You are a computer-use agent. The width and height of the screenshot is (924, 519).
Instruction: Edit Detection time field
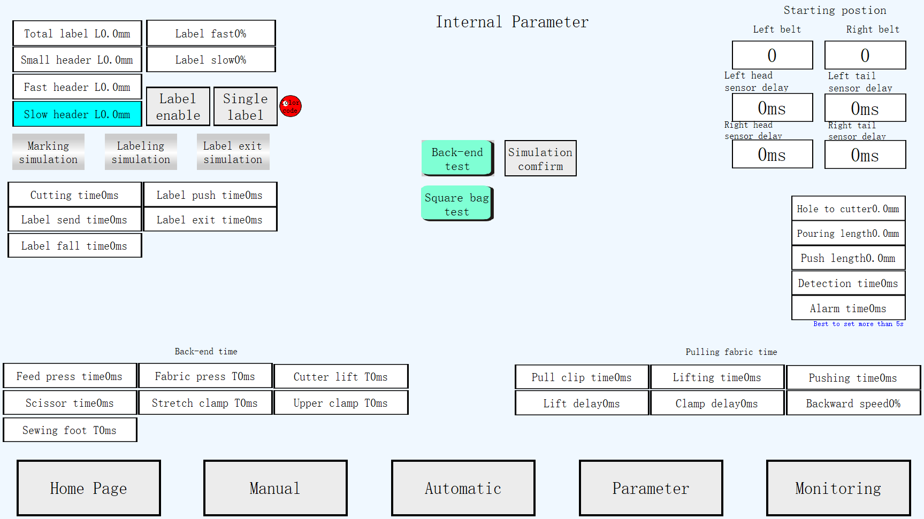[x=849, y=283]
